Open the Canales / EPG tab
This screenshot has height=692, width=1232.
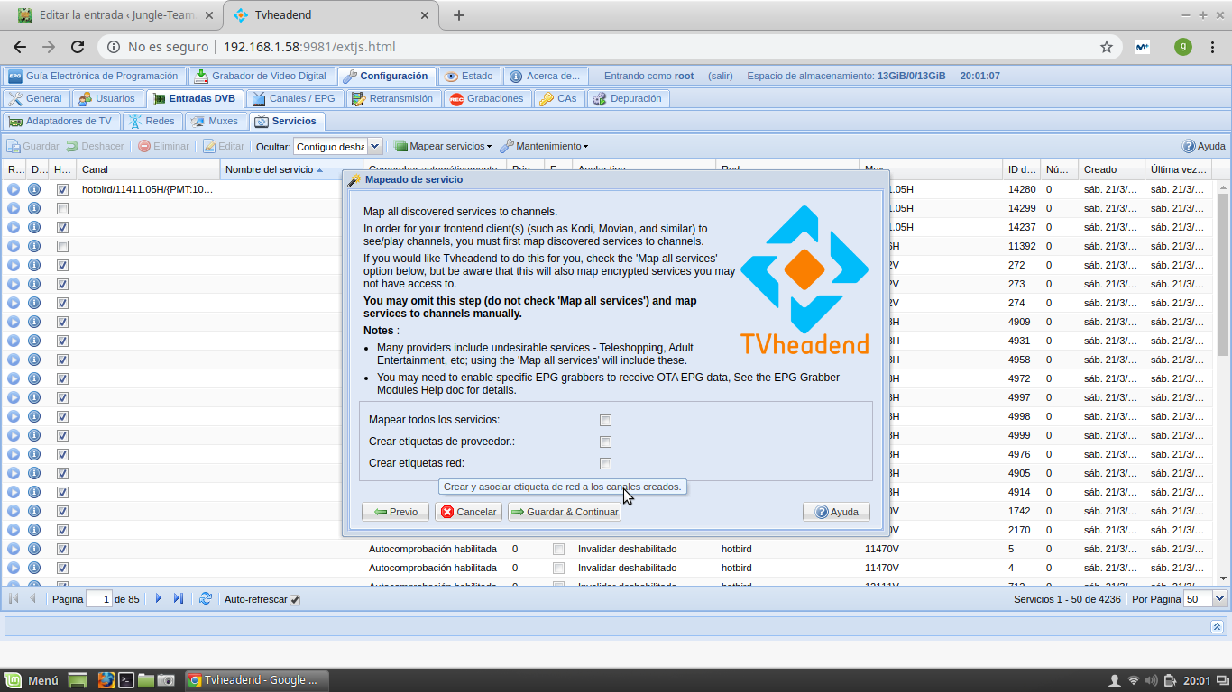(293, 98)
